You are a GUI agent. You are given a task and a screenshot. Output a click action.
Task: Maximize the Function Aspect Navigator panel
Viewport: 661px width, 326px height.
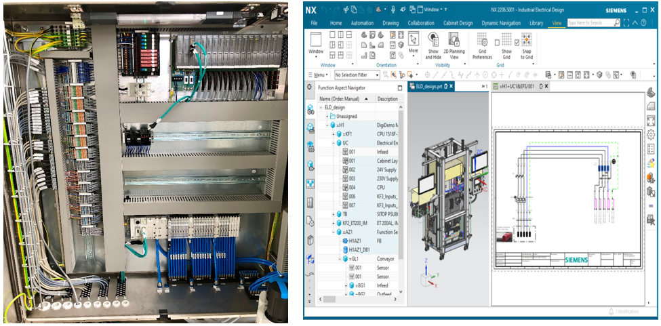(400, 87)
